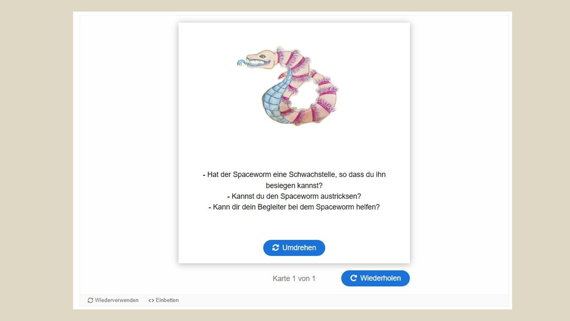
Task: Click the reuse icon beside Wiederverwenden
Action: [x=90, y=300]
